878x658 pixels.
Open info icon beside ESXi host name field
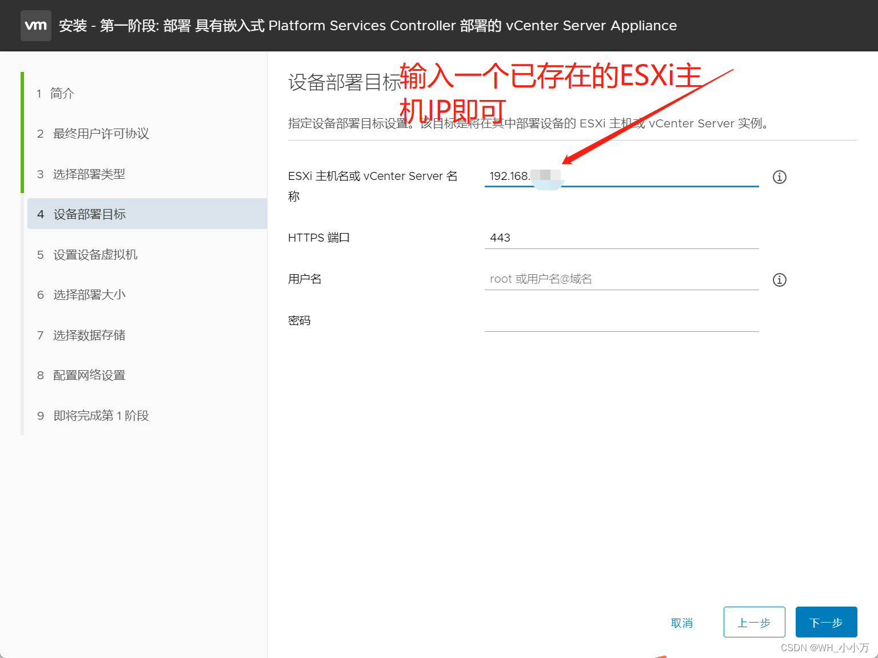tap(780, 177)
